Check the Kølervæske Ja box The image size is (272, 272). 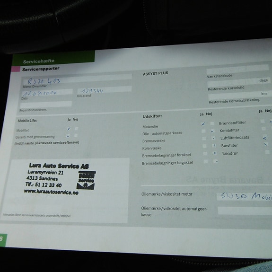205,146
